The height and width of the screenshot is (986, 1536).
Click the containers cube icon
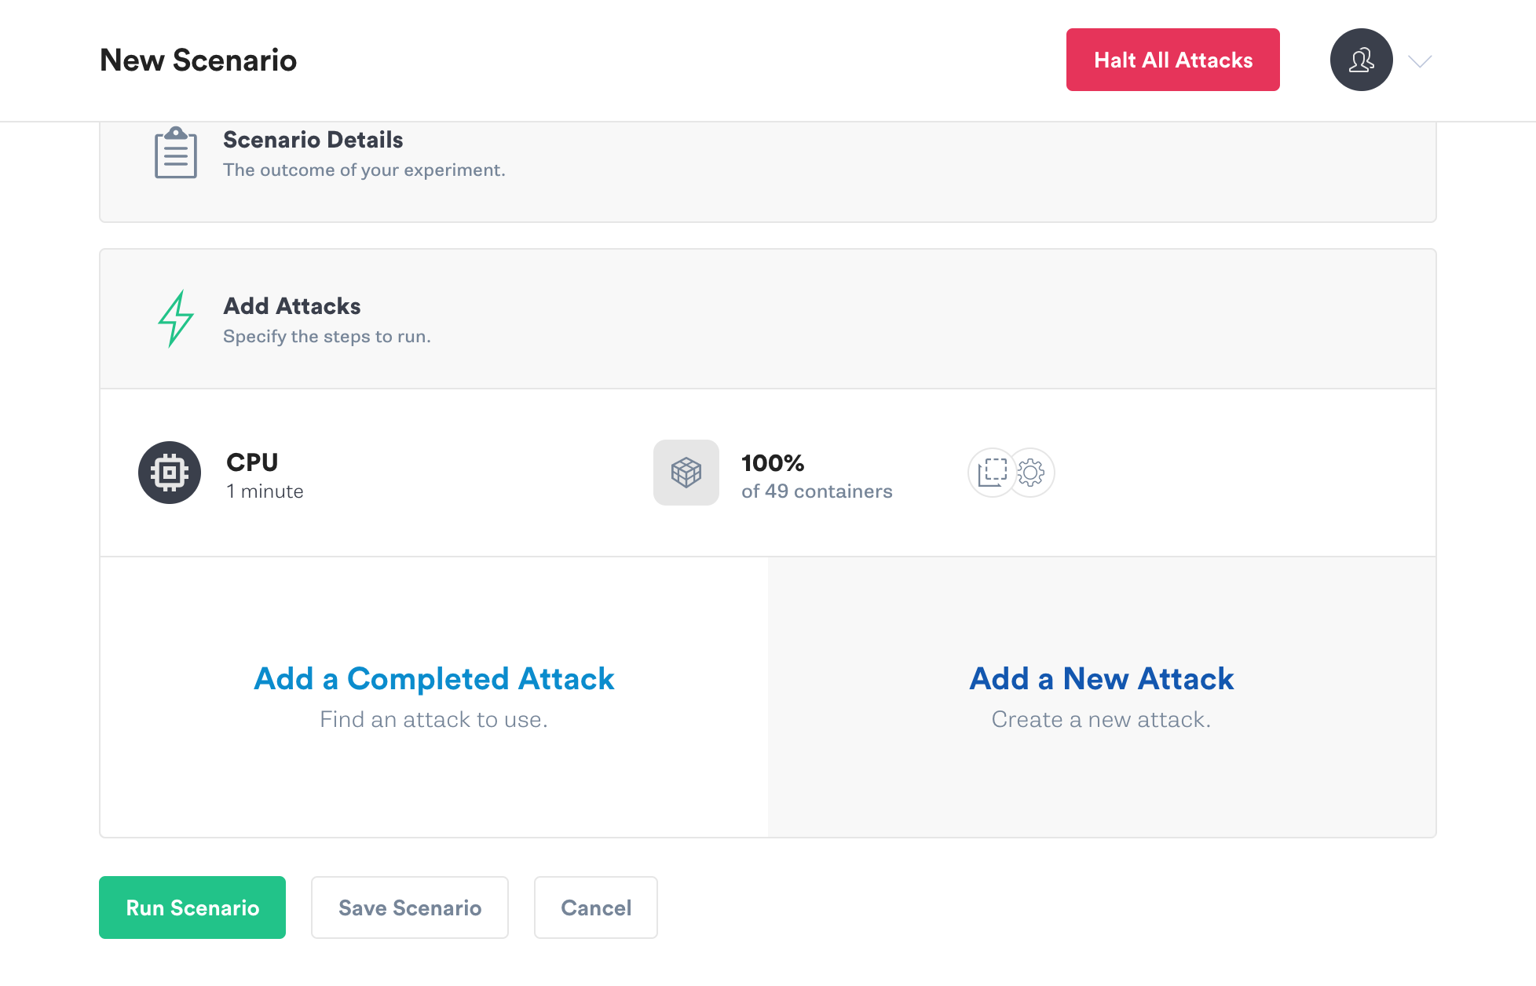click(686, 473)
